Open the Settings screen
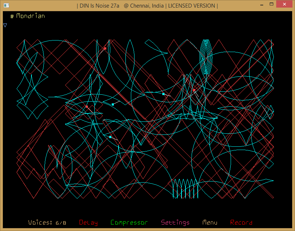295x231 pixels. (175, 223)
